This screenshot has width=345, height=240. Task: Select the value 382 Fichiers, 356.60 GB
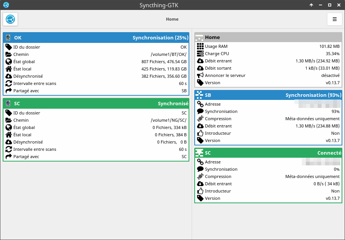coord(164,76)
